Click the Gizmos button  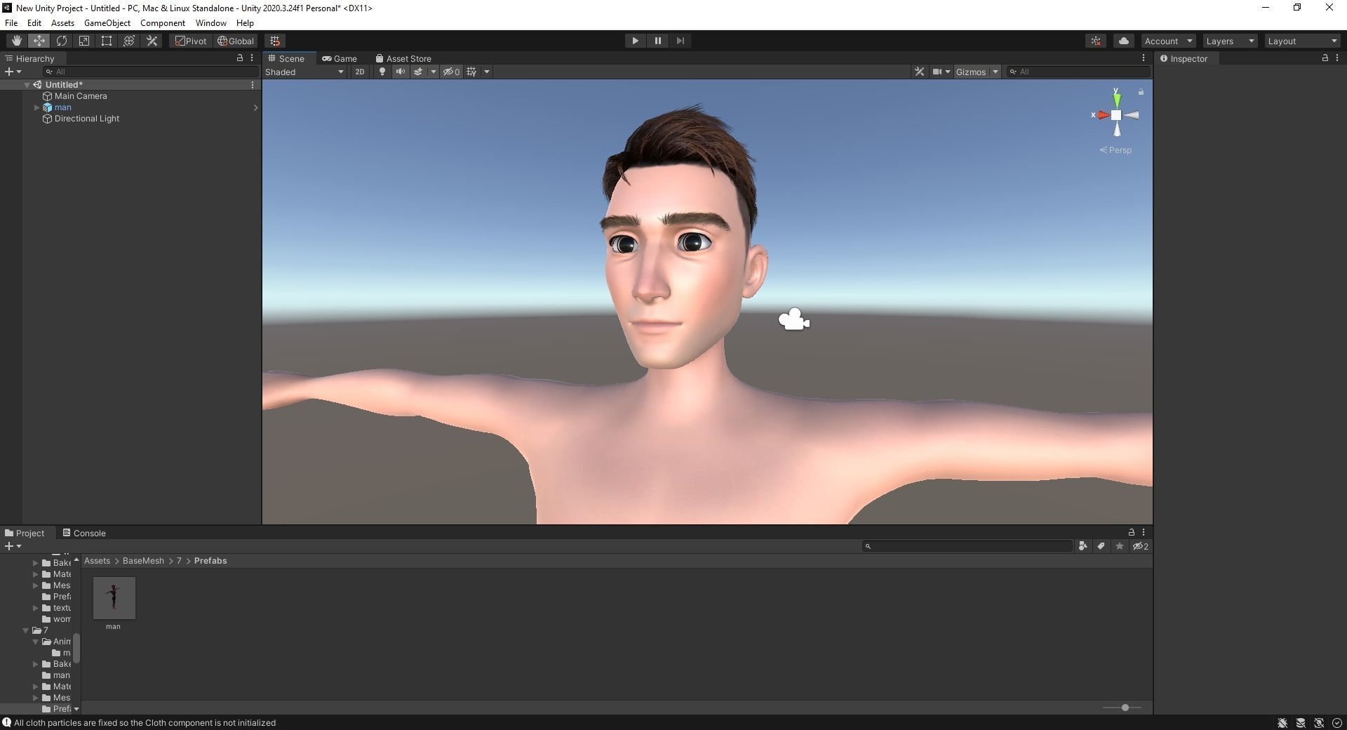971,72
